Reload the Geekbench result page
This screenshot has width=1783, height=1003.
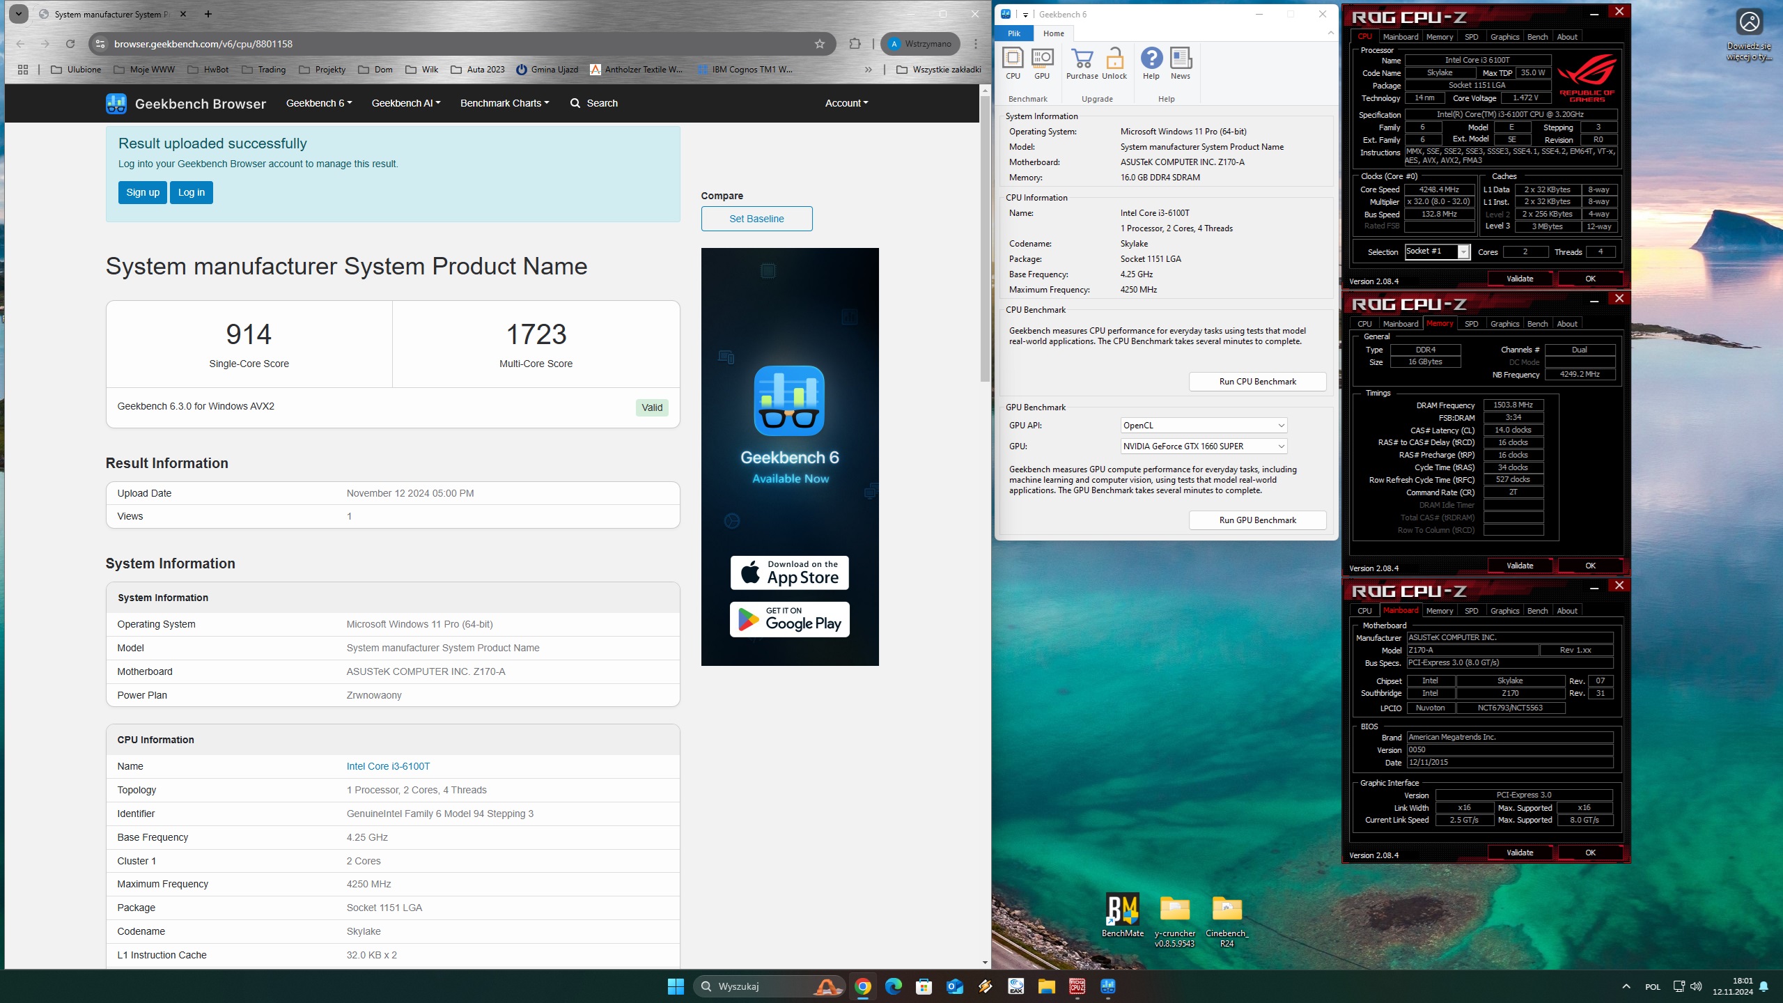point(70,44)
